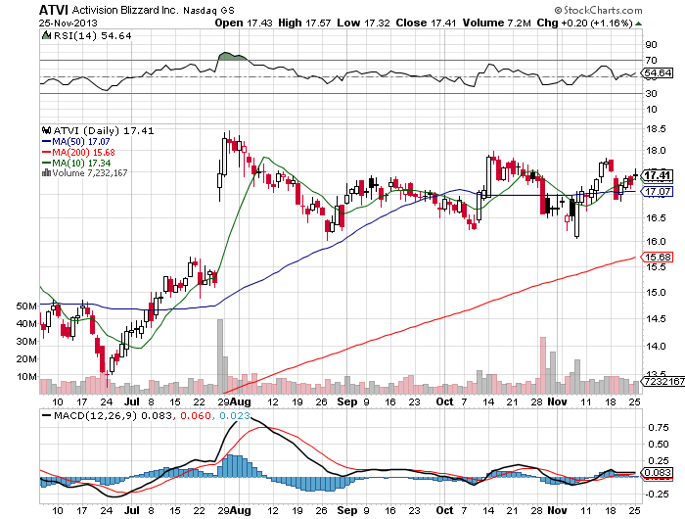Click the Close 17.41 value in header
685x519 pixels.
click(426, 24)
